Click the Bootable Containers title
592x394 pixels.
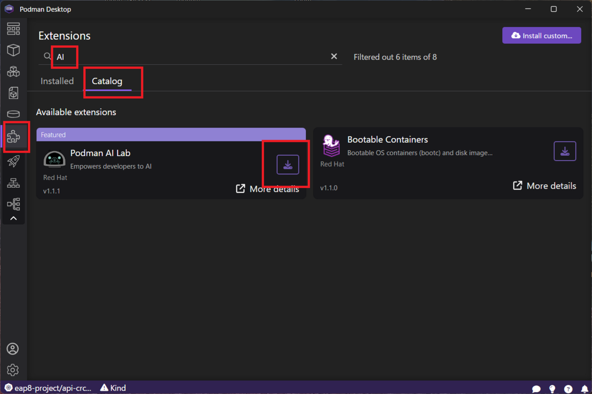point(388,139)
